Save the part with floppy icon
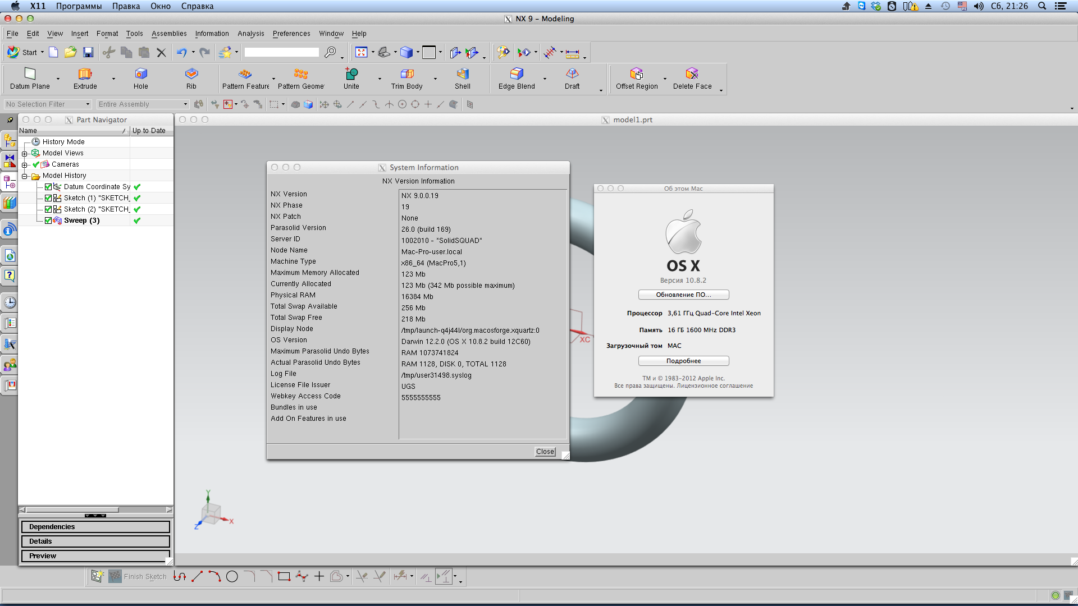The image size is (1078, 606). (x=88, y=52)
